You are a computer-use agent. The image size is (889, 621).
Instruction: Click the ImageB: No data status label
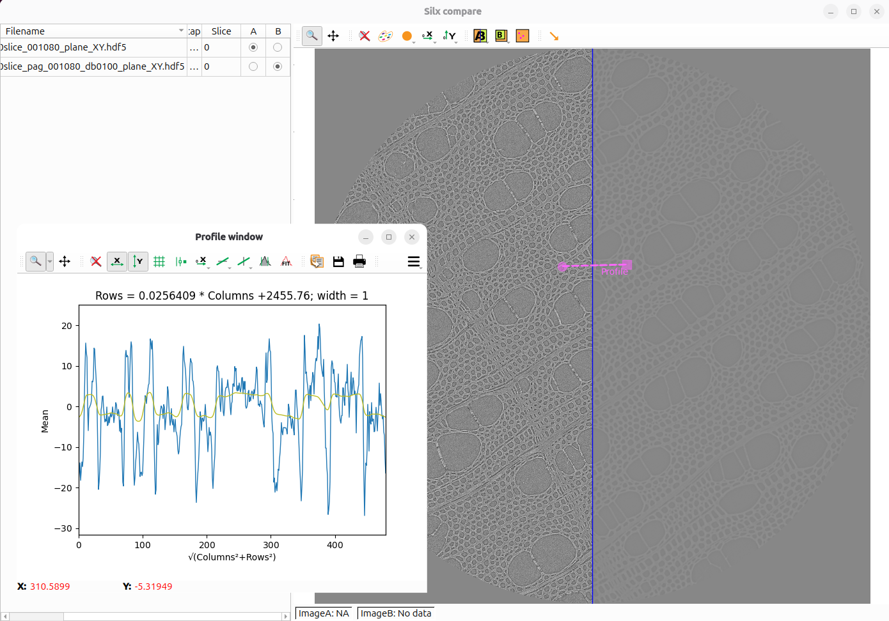(396, 613)
